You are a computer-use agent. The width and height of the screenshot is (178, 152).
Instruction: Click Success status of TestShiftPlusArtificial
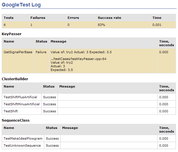[49, 97]
